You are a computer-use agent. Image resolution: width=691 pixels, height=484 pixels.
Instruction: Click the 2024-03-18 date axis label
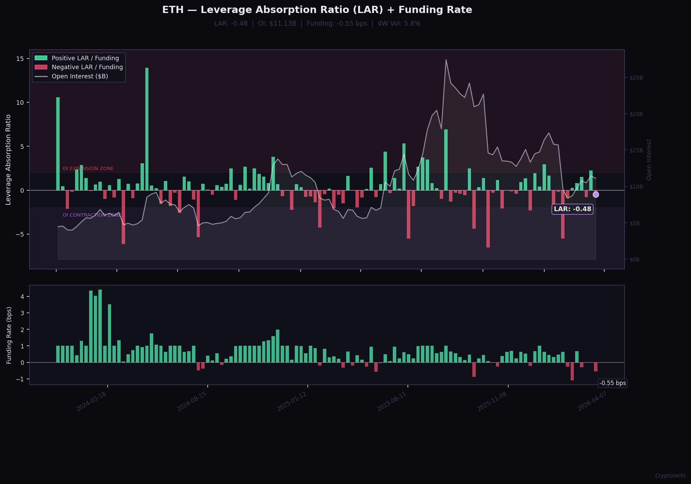click(x=91, y=401)
